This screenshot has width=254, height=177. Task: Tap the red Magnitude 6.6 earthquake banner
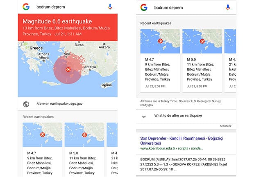coord(68,27)
